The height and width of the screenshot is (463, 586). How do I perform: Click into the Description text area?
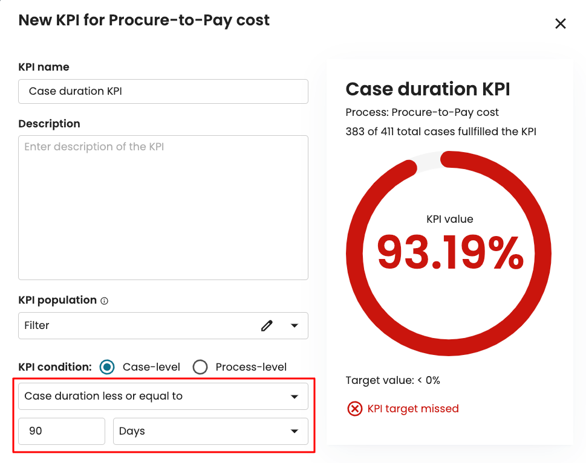click(163, 207)
